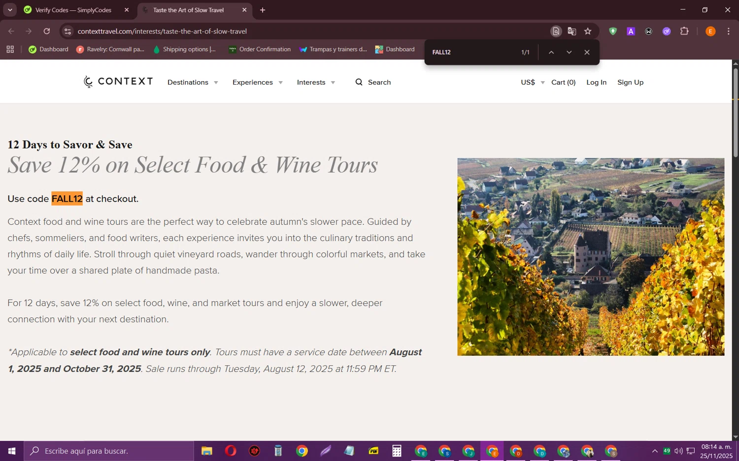Open Opera browser from taskbar

tap(231, 451)
